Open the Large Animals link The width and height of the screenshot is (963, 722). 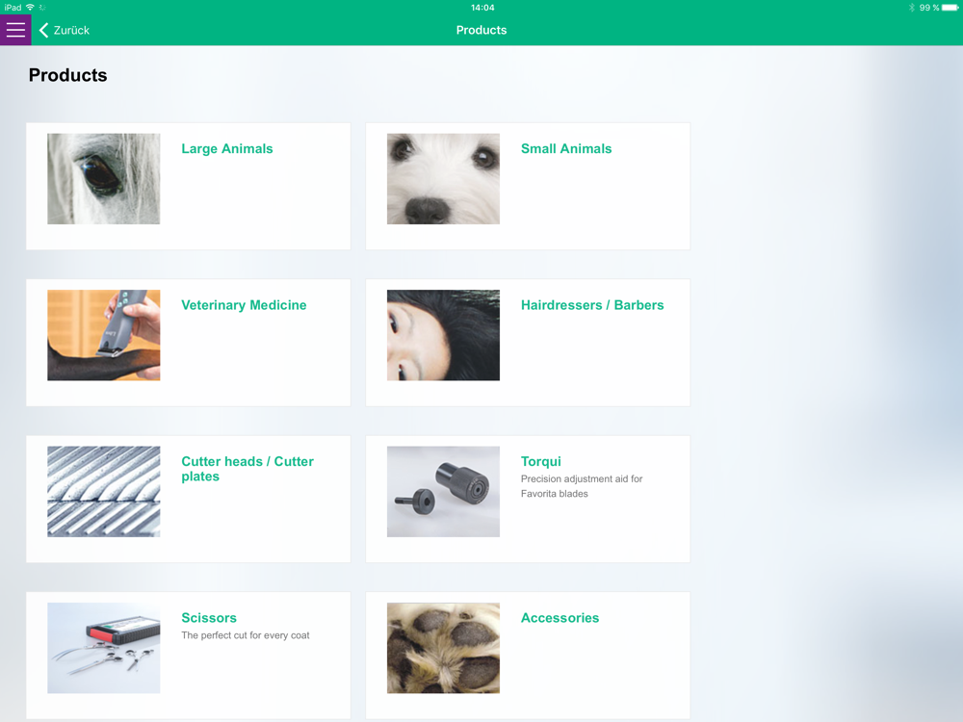[x=226, y=148]
